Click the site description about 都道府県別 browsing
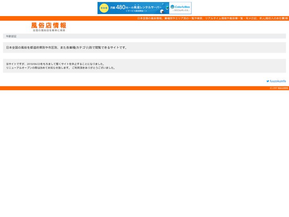289x217 pixels. pyautogui.click(x=67, y=47)
